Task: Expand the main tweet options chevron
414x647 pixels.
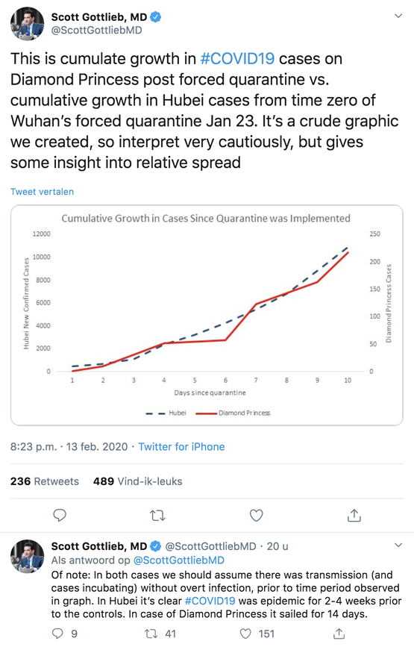Action: [398, 16]
